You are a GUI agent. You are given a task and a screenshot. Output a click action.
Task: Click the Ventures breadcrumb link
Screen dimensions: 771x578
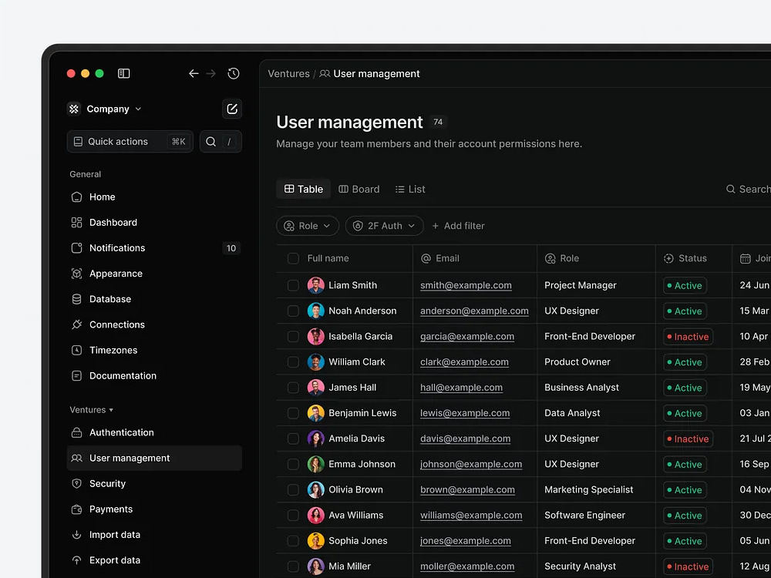tap(288, 74)
